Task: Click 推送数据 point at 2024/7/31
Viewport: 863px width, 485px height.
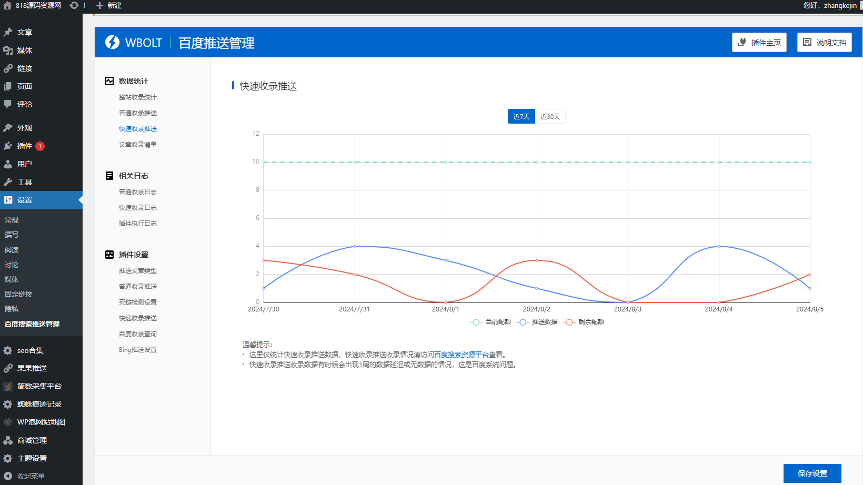Action: 355,246
